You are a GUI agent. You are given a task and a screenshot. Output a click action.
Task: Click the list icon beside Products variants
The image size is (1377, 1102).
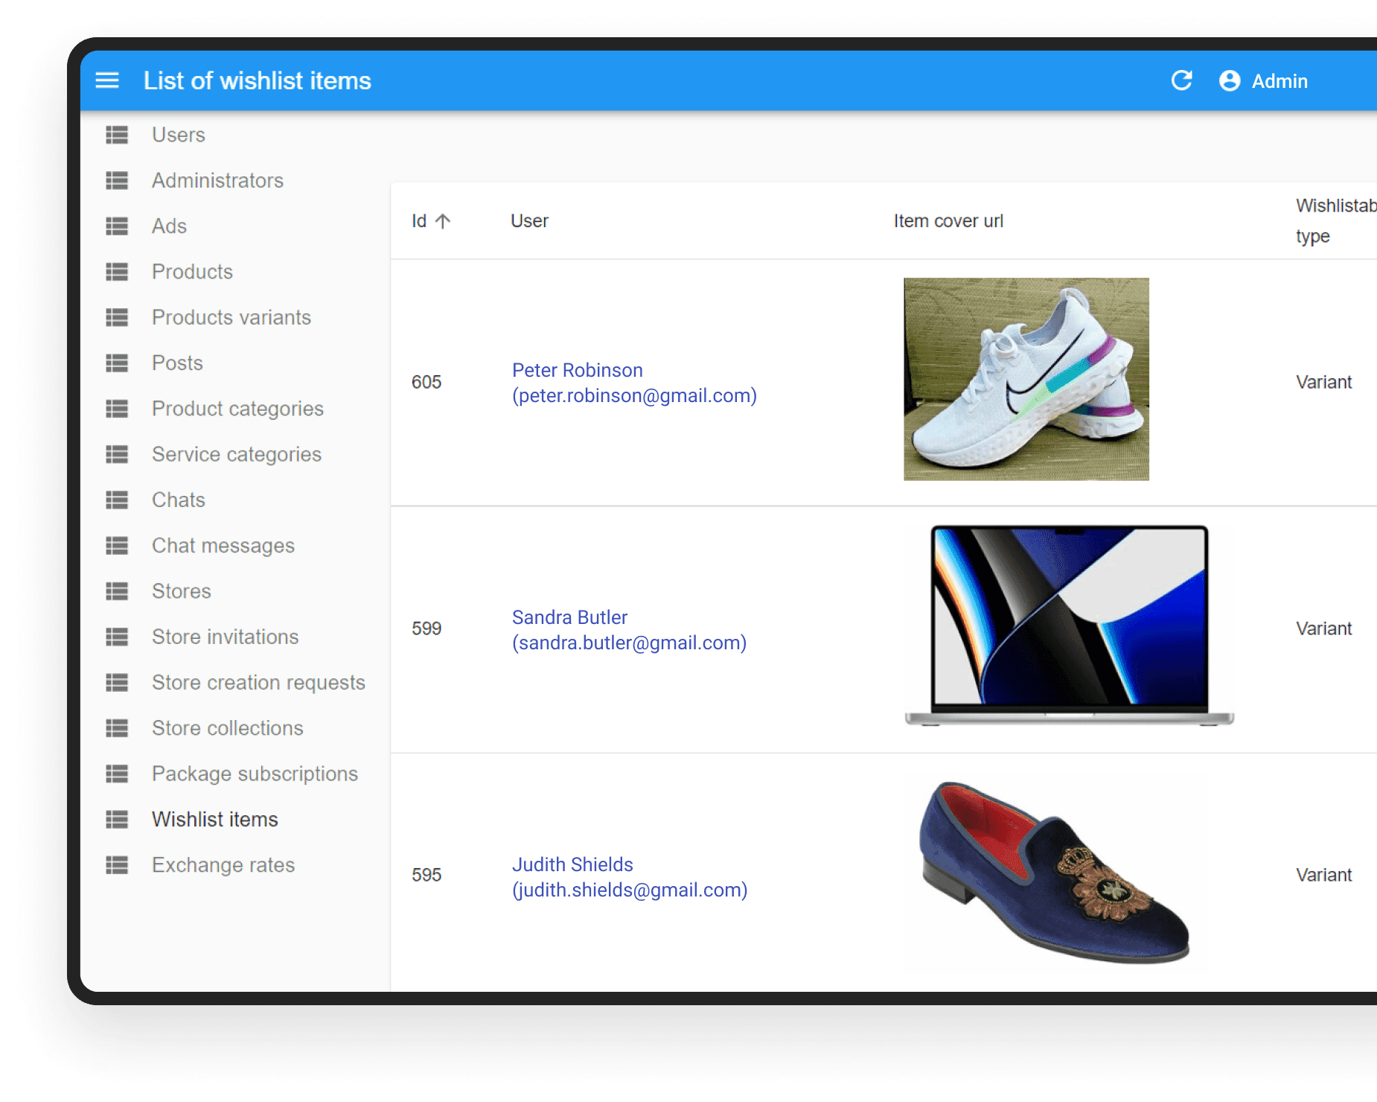point(117,317)
